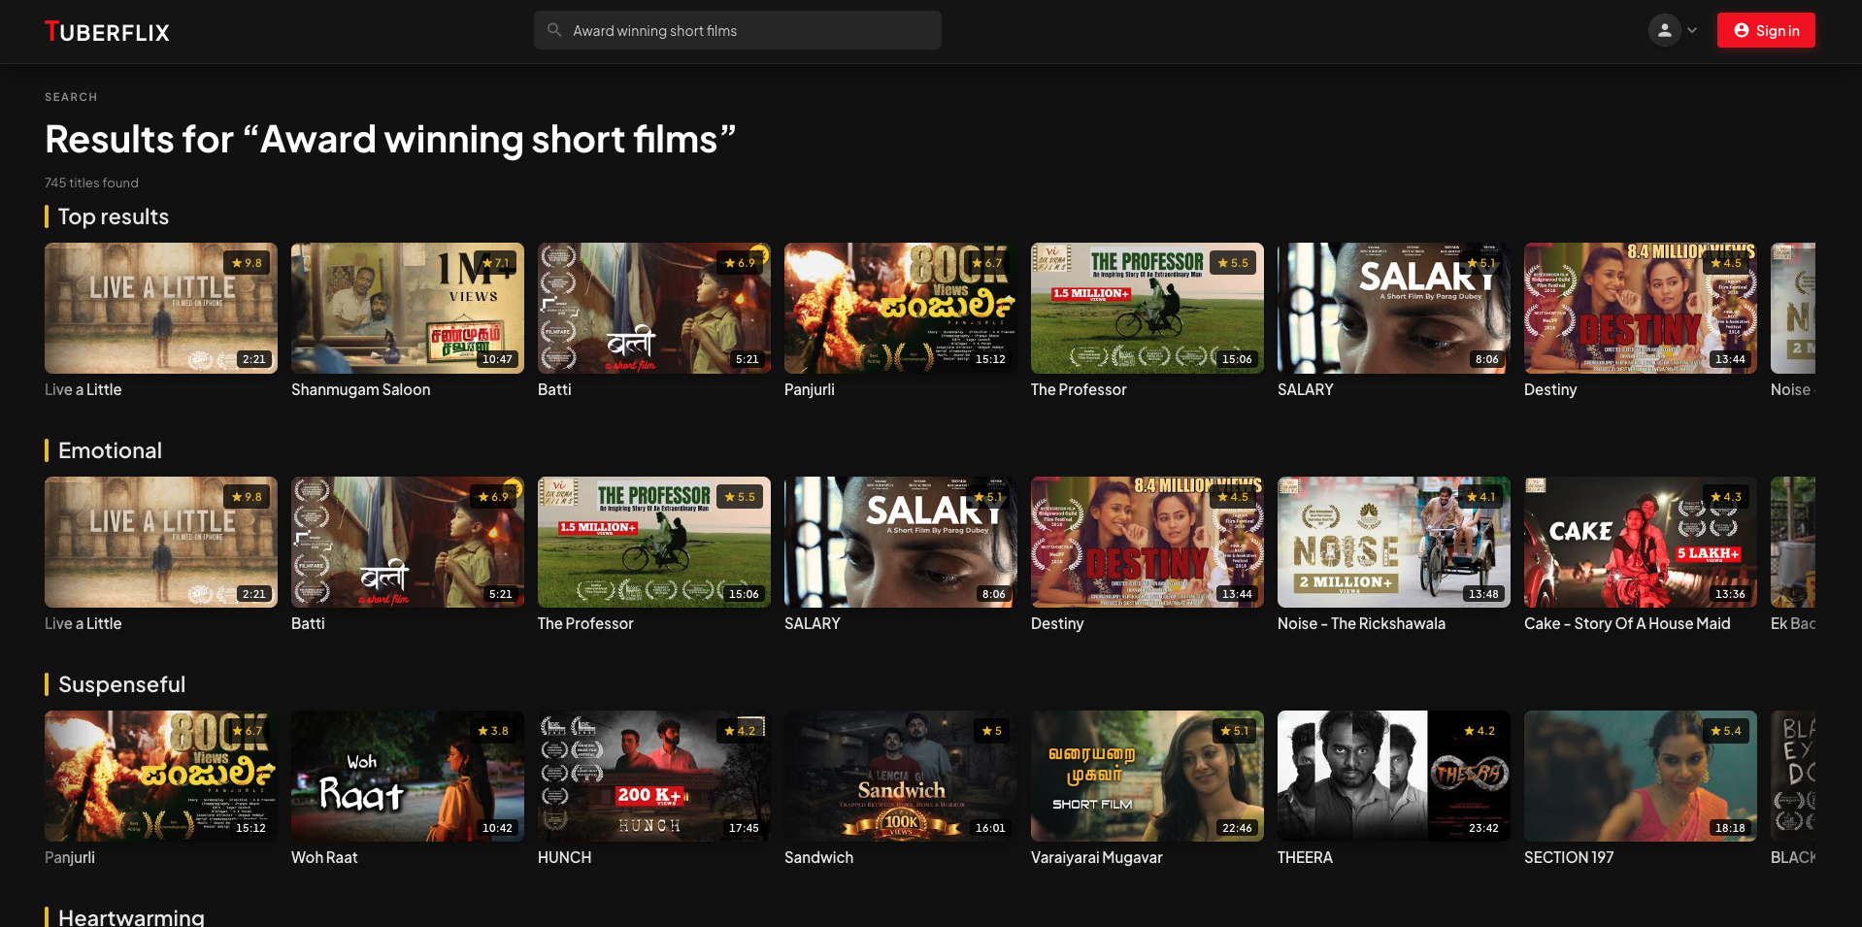Viewport: 1862px width, 927px height.
Task: Open Woh Raat thumbnail
Action: [x=408, y=776]
